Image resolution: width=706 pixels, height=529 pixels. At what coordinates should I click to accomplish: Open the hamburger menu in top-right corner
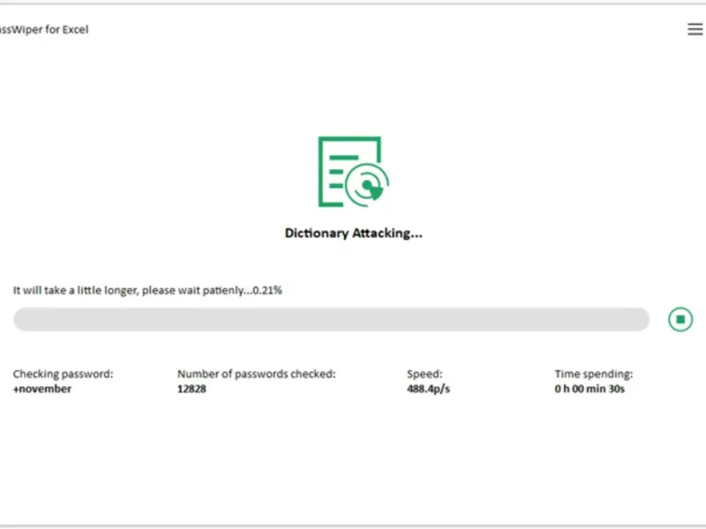point(695,29)
